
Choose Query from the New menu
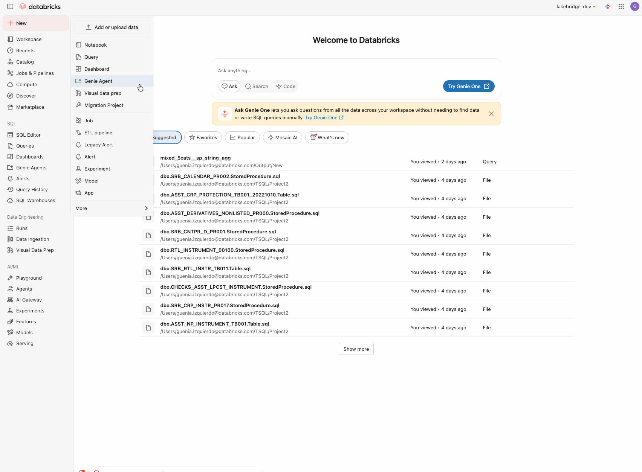112,57
